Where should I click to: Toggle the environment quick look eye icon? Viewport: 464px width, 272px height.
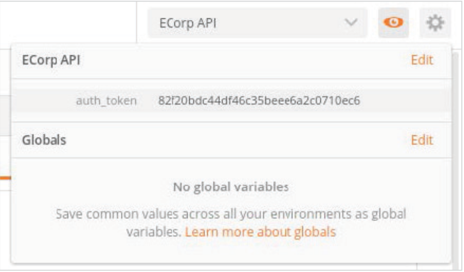[393, 22]
